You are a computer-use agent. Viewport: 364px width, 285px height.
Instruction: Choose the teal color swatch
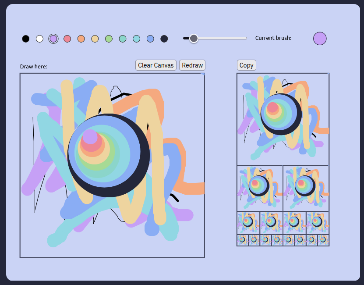(x=123, y=39)
